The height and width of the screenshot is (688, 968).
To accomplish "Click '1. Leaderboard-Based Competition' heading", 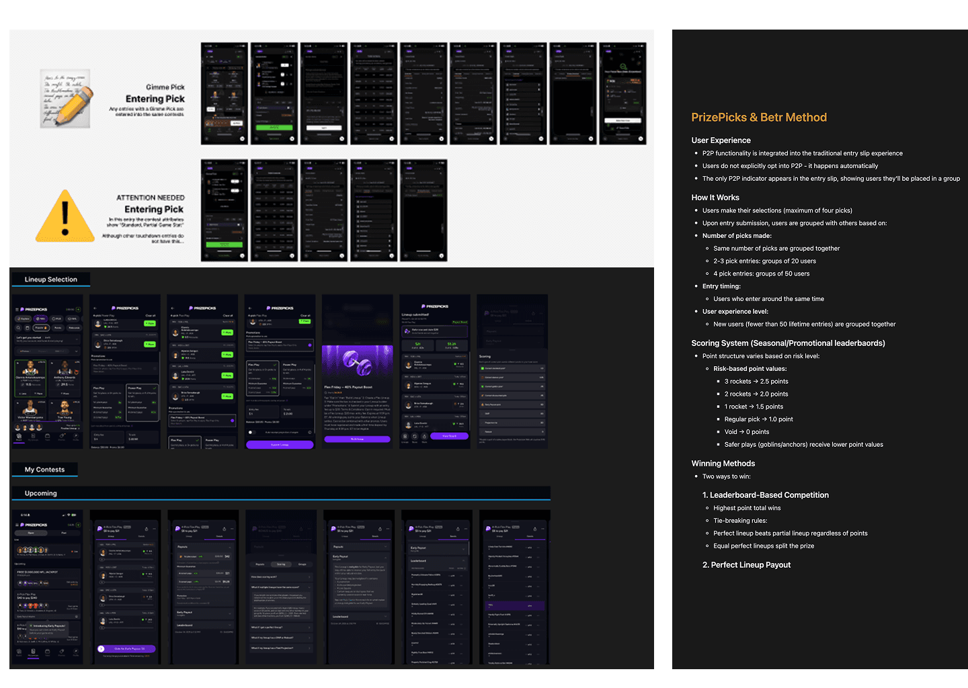I will click(766, 495).
